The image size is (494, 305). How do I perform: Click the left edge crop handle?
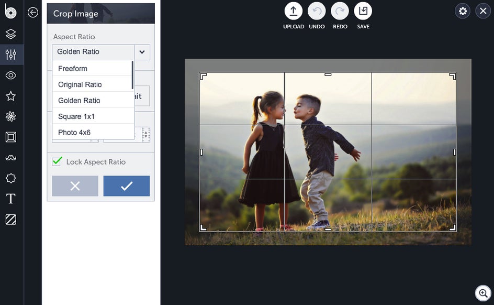point(201,152)
